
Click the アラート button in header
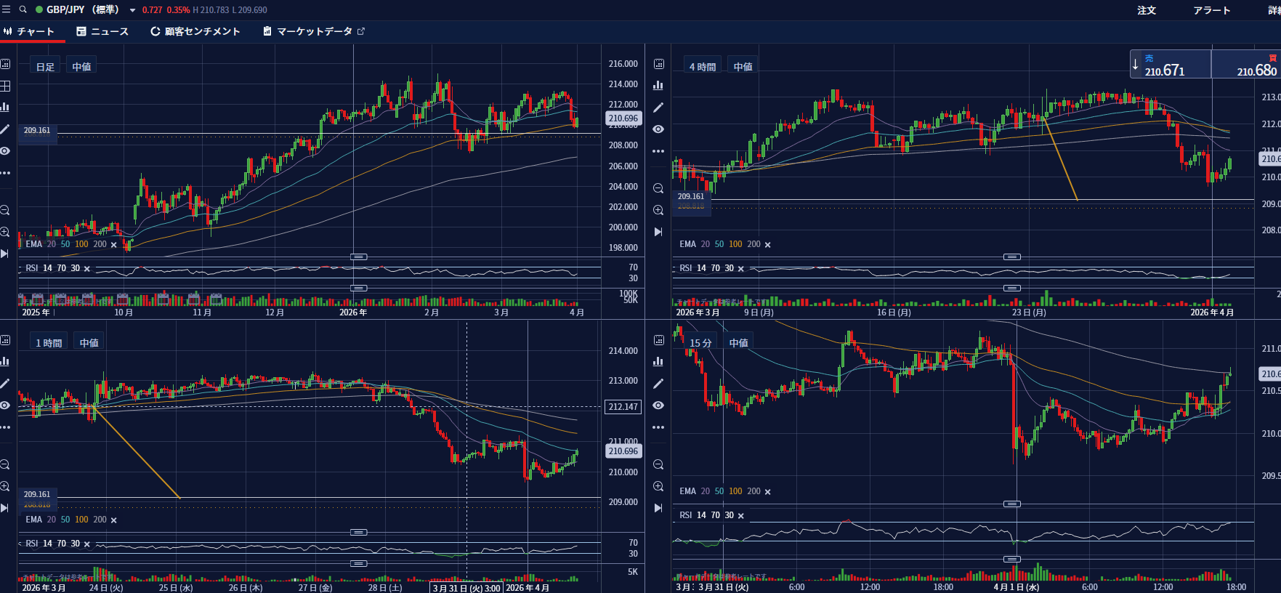pos(1212,10)
